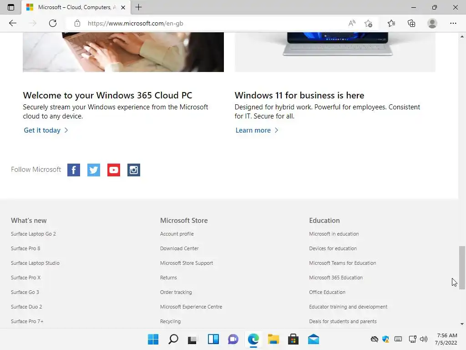
Task: Open Surface Laptop Studio link
Action: pos(35,263)
